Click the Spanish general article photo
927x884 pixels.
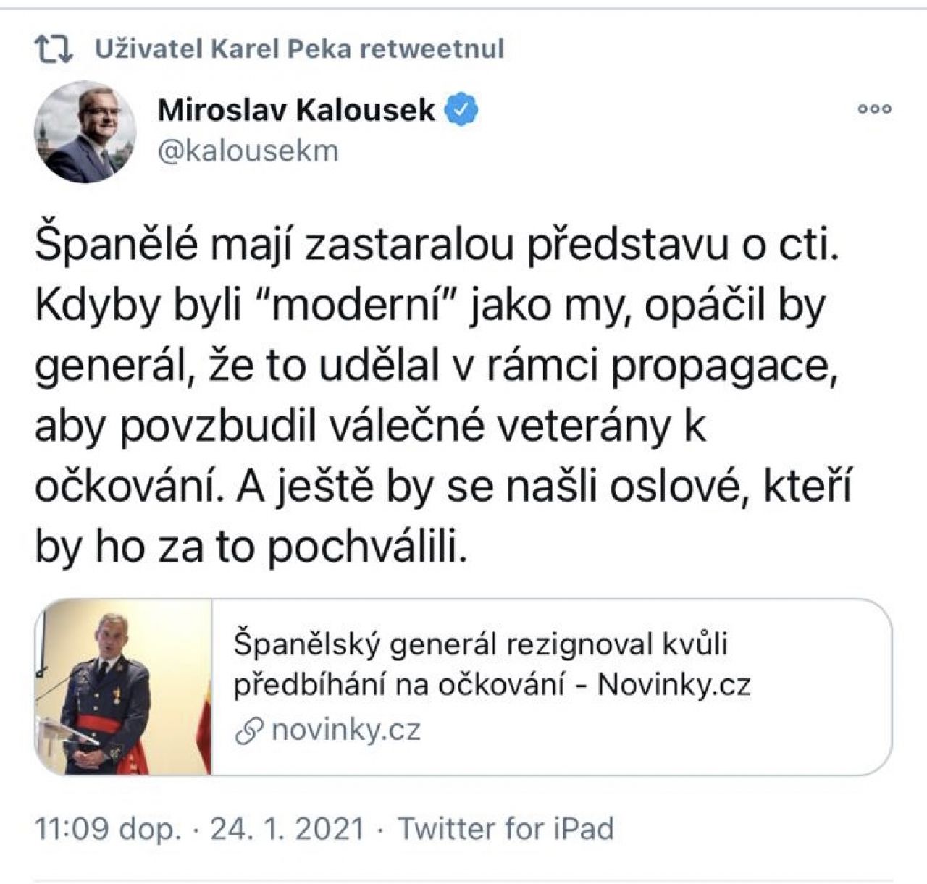[x=123, y=687]
